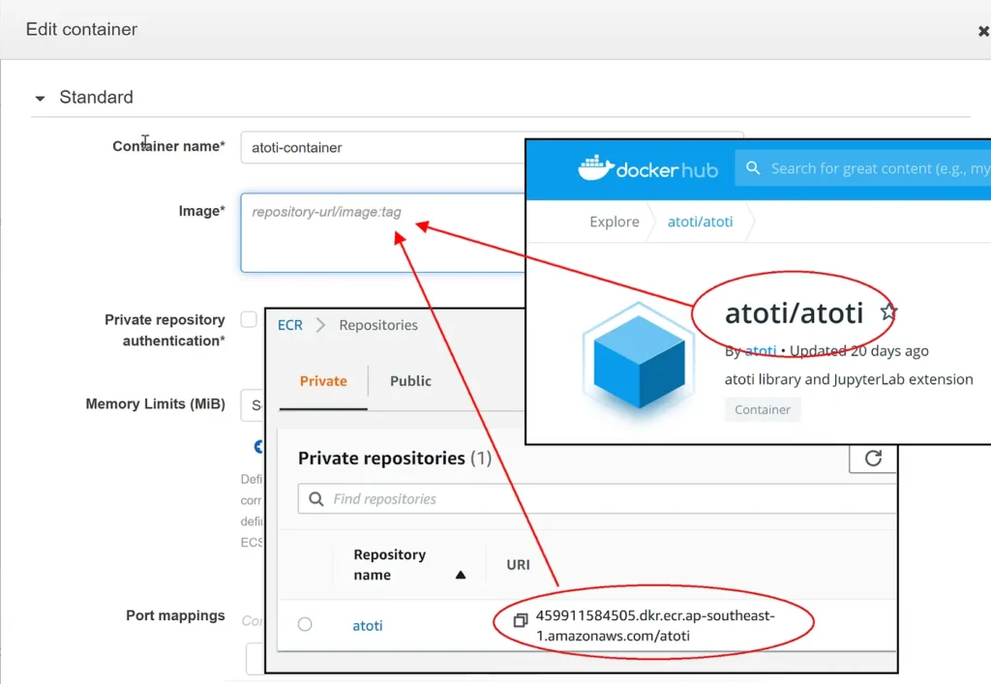Toggle Private repository authentication checkbox
Image resolution: width=991 pixels, height=684 pixels.
pos(249,319)
